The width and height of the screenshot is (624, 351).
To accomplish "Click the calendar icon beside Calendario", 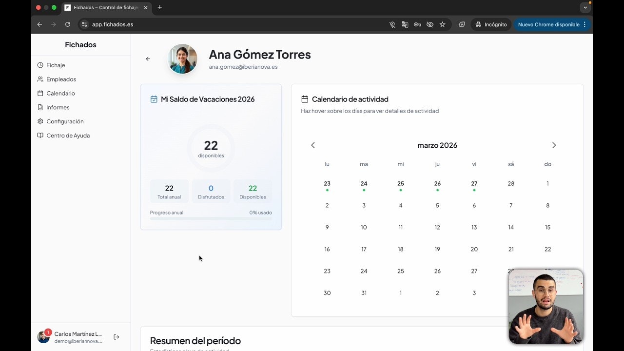I will (x=40, y=94).
